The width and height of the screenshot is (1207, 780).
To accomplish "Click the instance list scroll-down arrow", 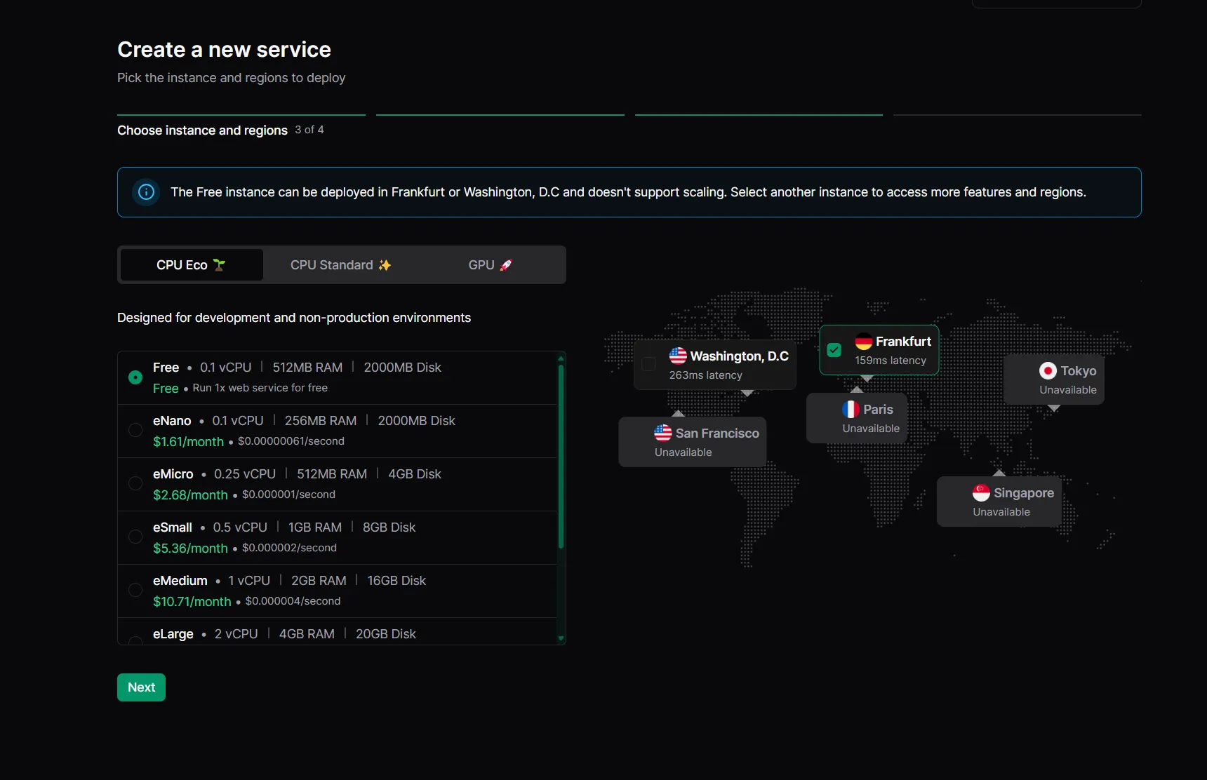I will tap(561, 639).
